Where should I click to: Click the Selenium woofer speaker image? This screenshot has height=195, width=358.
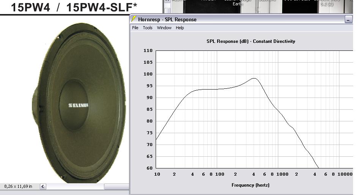(79, 103)
